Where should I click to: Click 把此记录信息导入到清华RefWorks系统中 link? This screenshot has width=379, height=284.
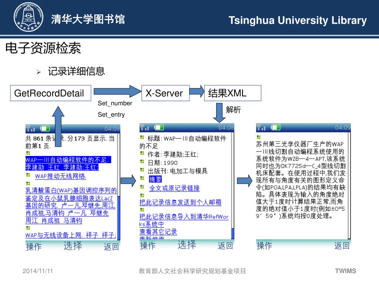tap(184, 220)
